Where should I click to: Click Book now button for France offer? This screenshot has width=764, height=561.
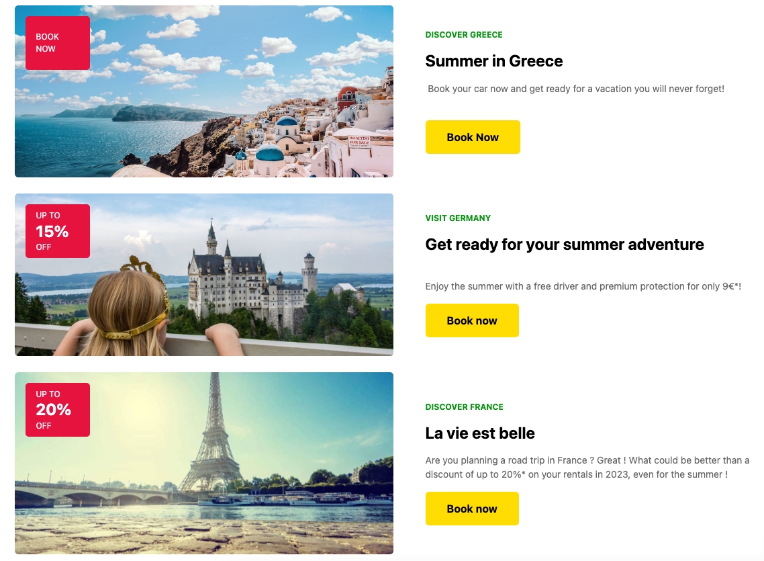472,509
